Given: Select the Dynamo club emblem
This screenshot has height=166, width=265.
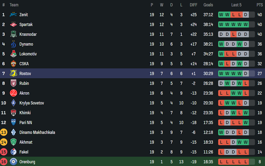Looking at the screenshot, I should coord(14,44).
